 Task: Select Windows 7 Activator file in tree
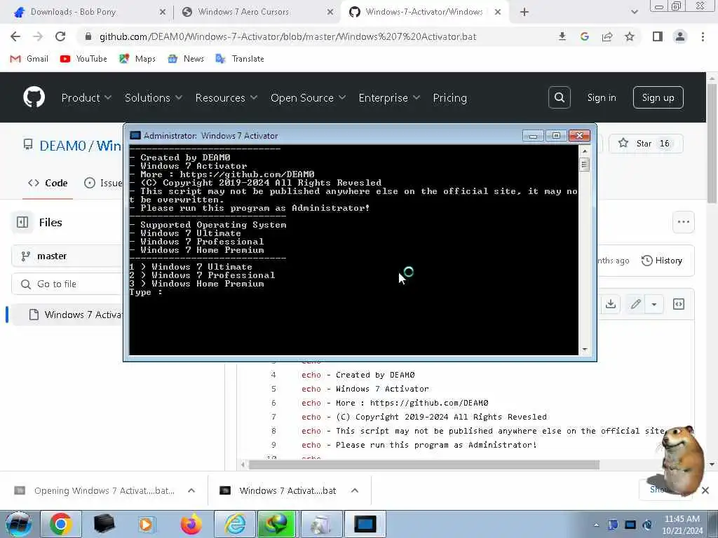coord(67,315)
